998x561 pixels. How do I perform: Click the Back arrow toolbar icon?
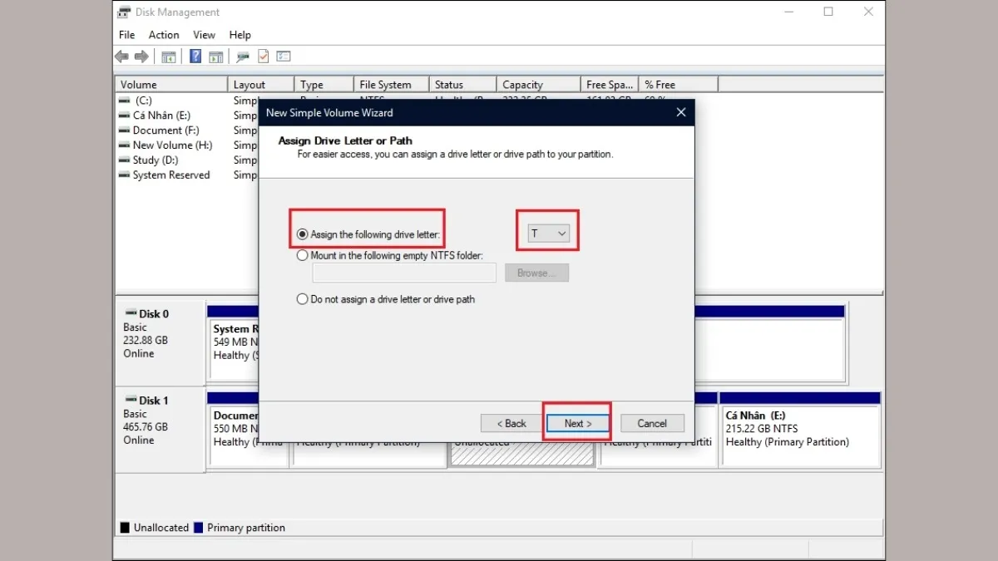coord(122,57)
